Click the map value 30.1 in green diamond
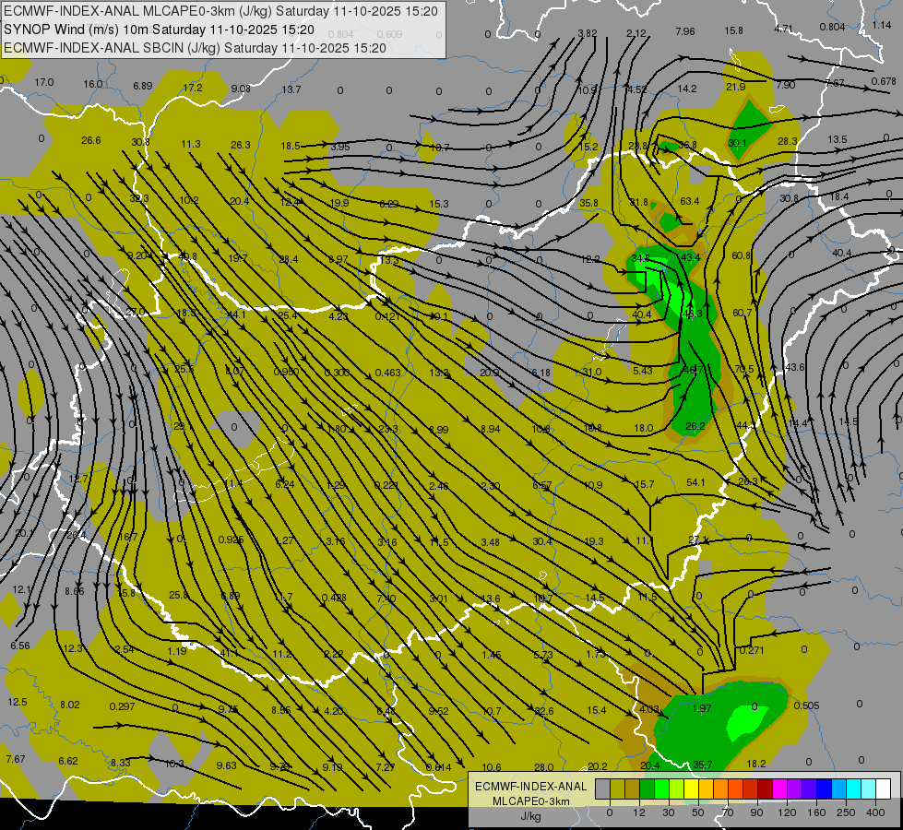Screen dimensions: 903x830 click(737, 143)
